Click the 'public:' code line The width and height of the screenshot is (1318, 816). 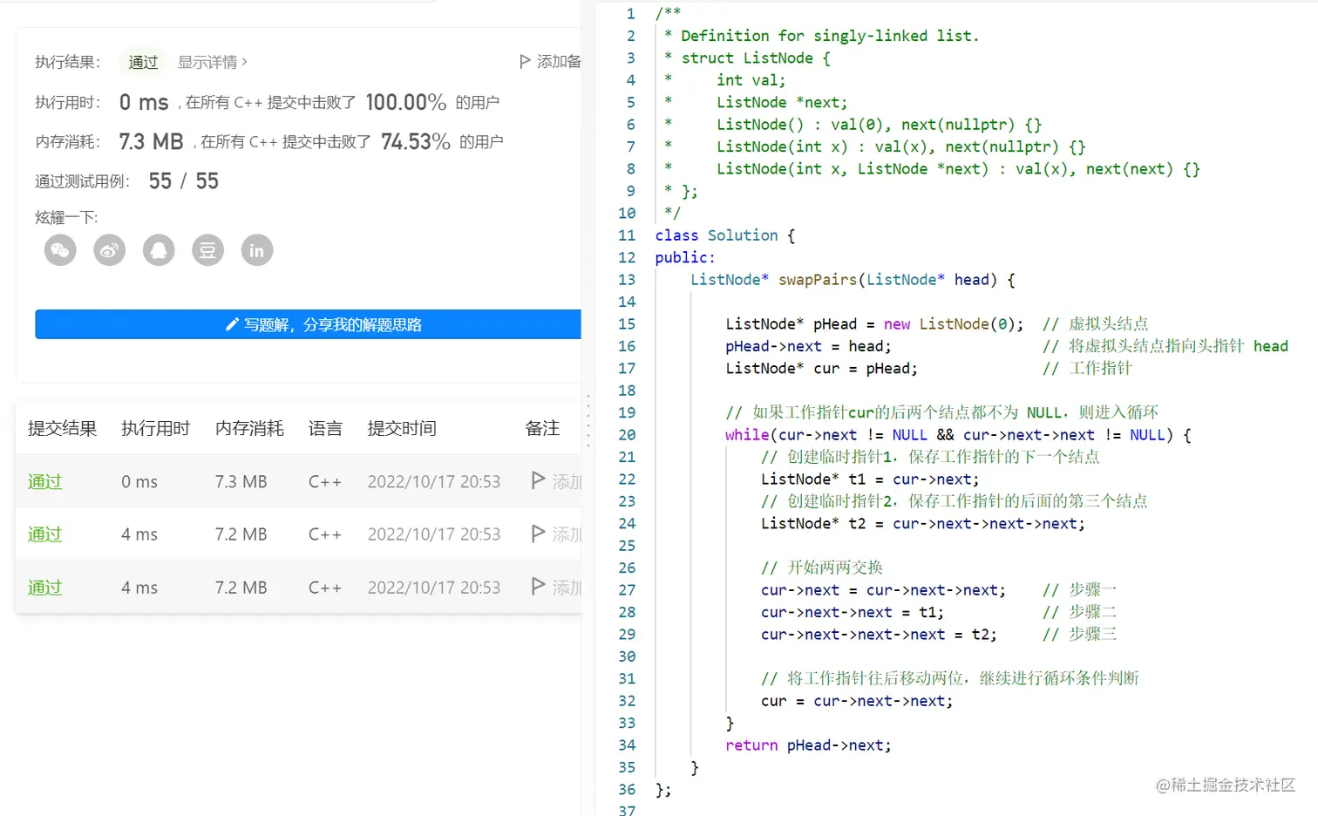point(685,258)
